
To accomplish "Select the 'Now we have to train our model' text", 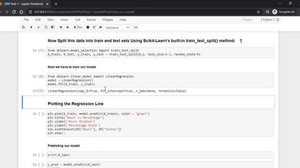I will (72, 67).
